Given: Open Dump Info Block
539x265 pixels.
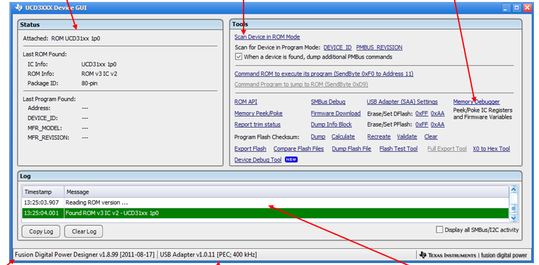Looking at the screenshot, I should click(331, 124).
